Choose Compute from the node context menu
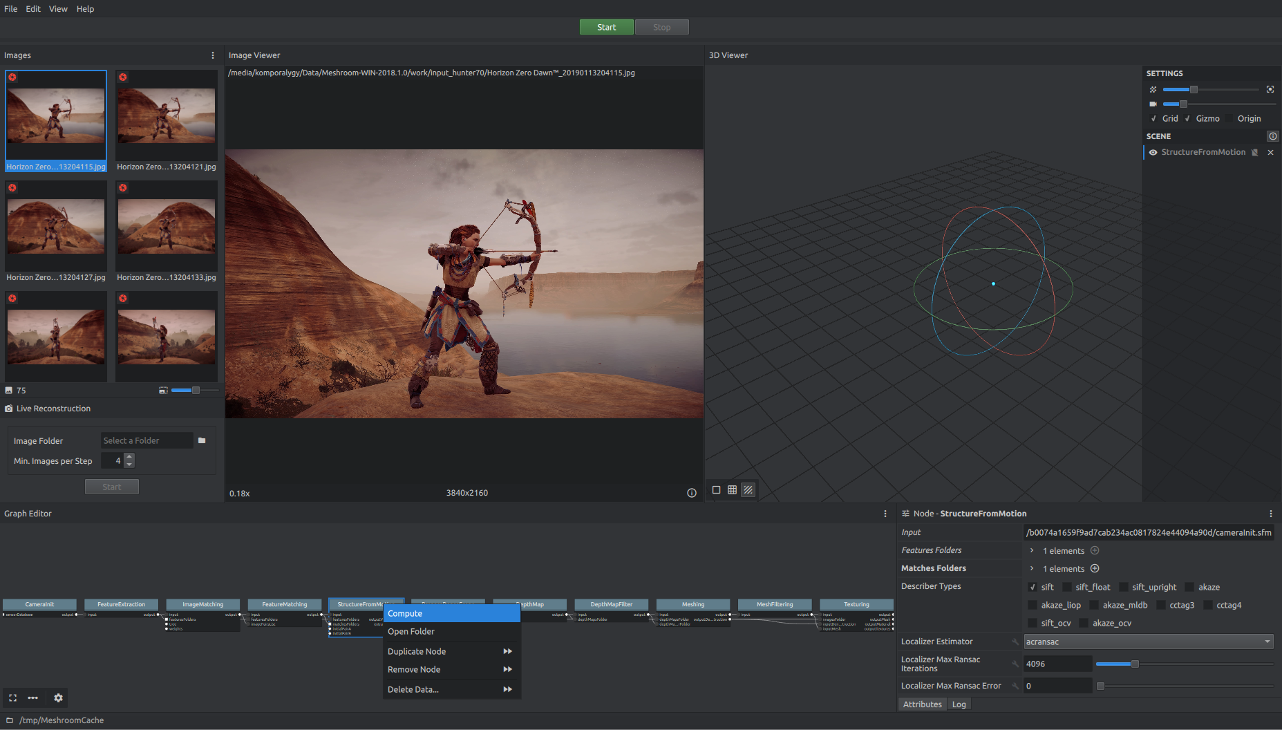This screenshot has height=730, width=1282. [452, 614]
